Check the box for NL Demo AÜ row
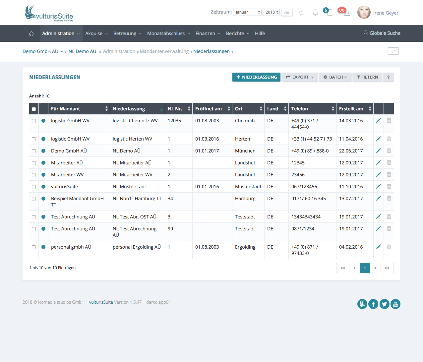Screen dimensions: 423x362 pyautogui.click(x=34, y=151)
